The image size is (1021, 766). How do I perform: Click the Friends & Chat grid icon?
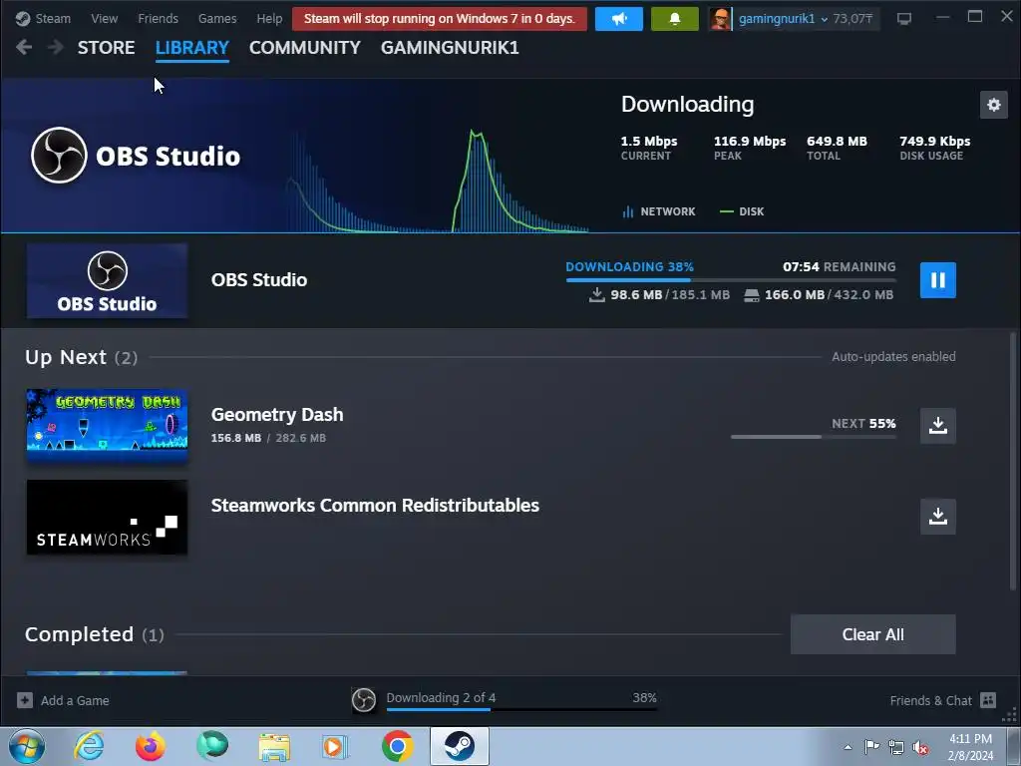[x=988, y=700]
